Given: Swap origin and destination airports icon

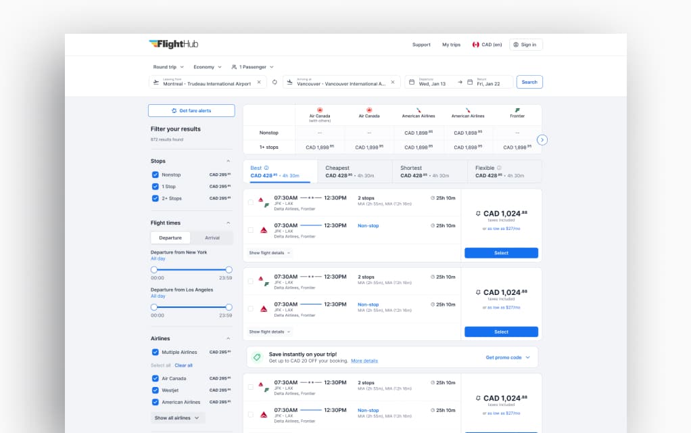Looking at the screenshot, I should (275, 82).
